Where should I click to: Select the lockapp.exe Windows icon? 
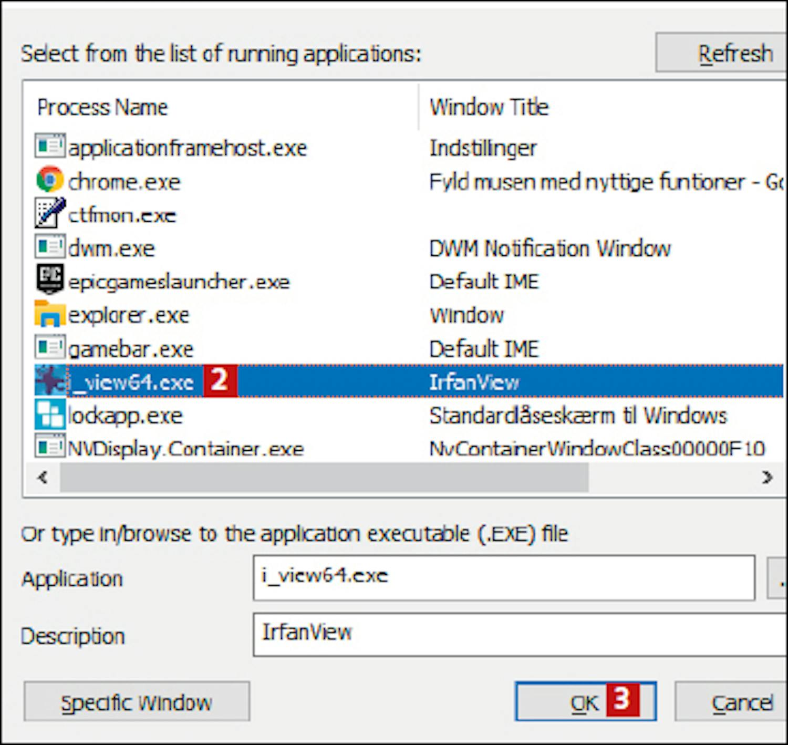(x=50, y=414)
